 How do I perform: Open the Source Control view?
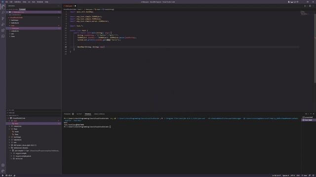click(x=3, y=19)
